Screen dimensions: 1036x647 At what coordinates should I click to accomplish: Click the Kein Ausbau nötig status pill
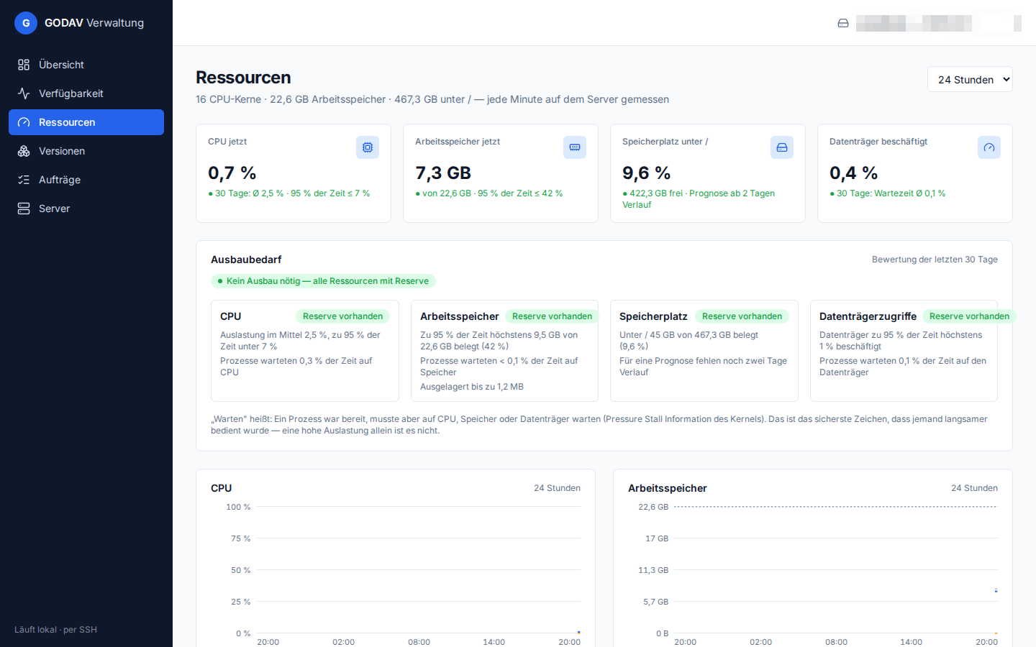[x=323, y=281]
